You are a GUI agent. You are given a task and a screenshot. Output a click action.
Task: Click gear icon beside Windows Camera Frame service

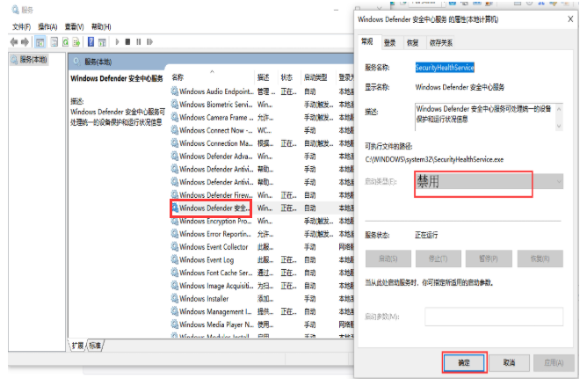tap(175, 117)
